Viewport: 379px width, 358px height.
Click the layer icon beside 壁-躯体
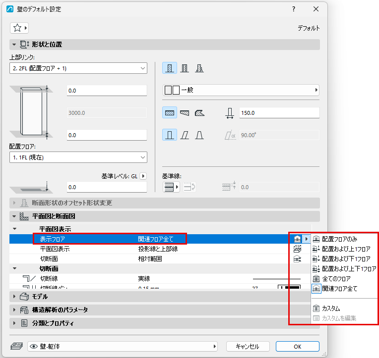tap(16, 347)
